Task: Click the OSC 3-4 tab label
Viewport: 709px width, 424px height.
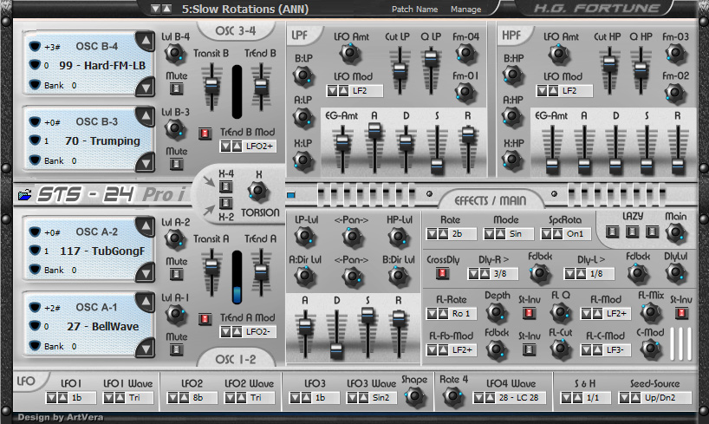Action: [x=236, y=30]
